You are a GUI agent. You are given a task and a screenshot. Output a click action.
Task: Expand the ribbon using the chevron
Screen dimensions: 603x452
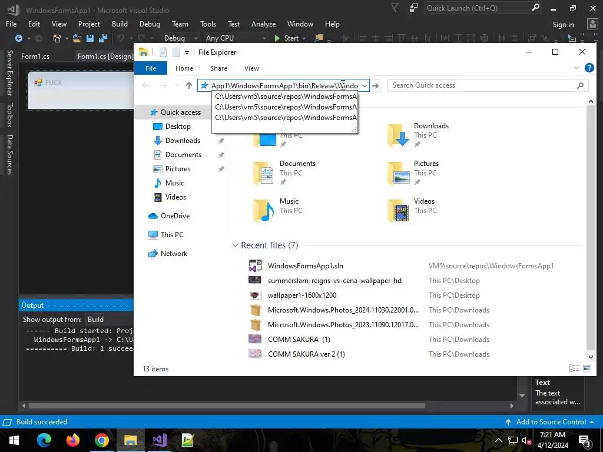(x=576, y=68)
